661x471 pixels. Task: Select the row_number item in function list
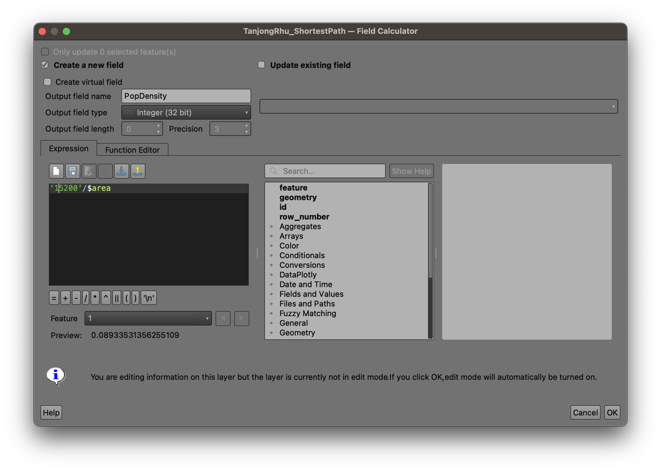coord(304,217)
